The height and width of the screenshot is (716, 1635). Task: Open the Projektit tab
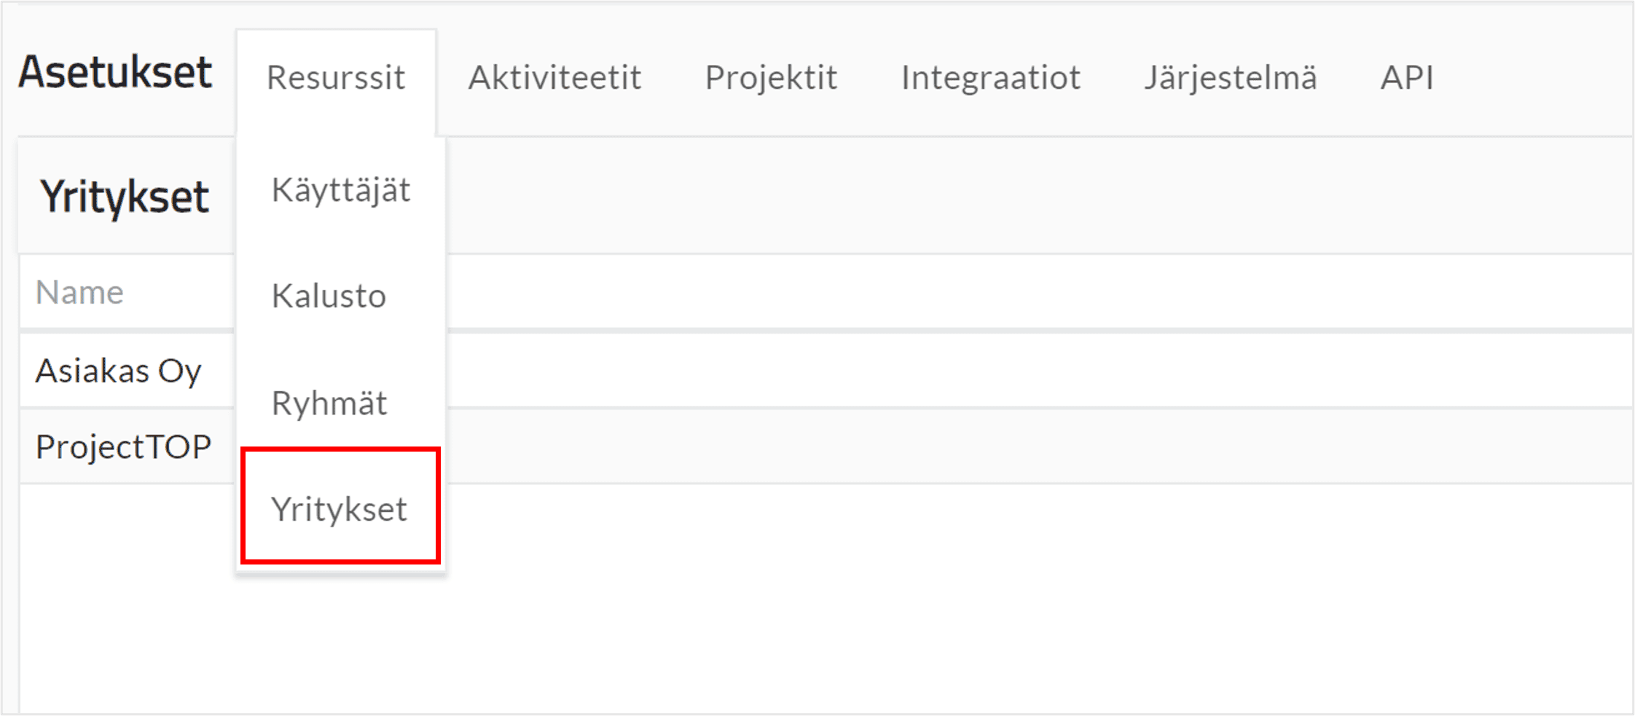[771, 78]
